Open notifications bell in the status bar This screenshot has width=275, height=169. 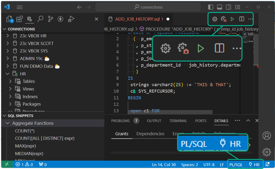(x=268, y=164)
